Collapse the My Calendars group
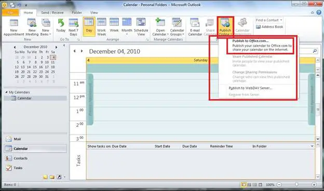Image resolution: width=324 pixels, height=191 pixels. 6,92
